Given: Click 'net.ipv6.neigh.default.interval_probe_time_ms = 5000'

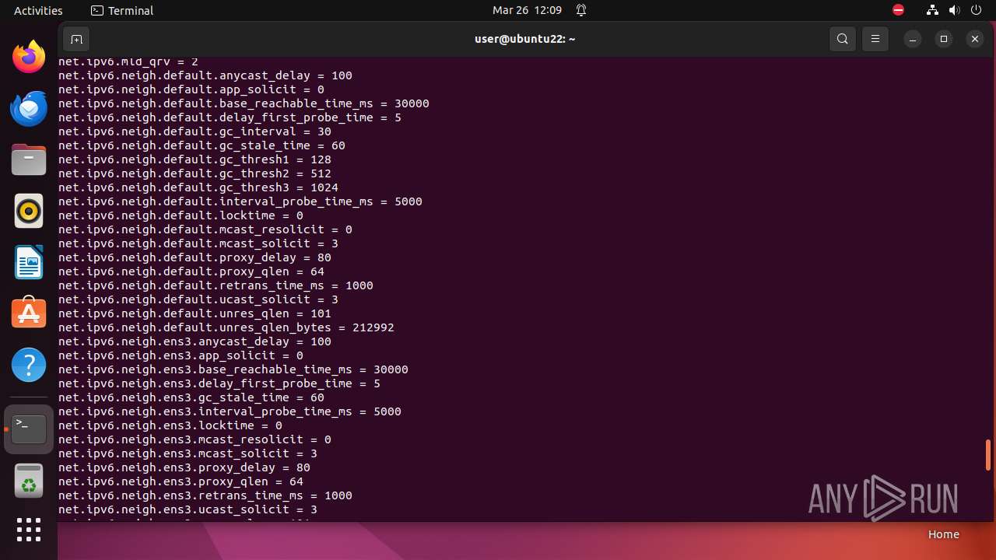Looking at the screenshot, I should point(240,201).
